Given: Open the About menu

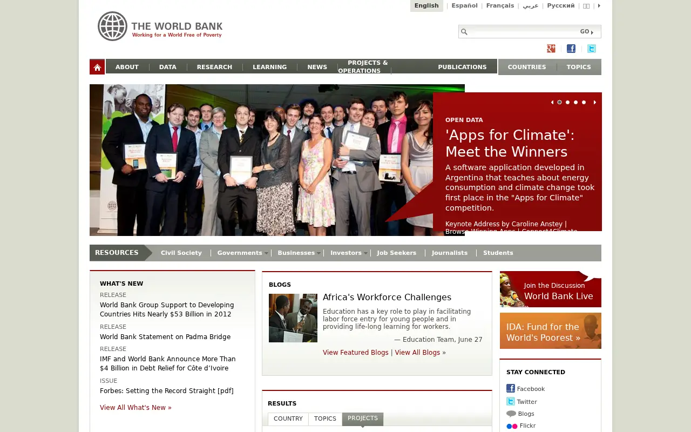Looking at the screenshot, I should [127, 67].
